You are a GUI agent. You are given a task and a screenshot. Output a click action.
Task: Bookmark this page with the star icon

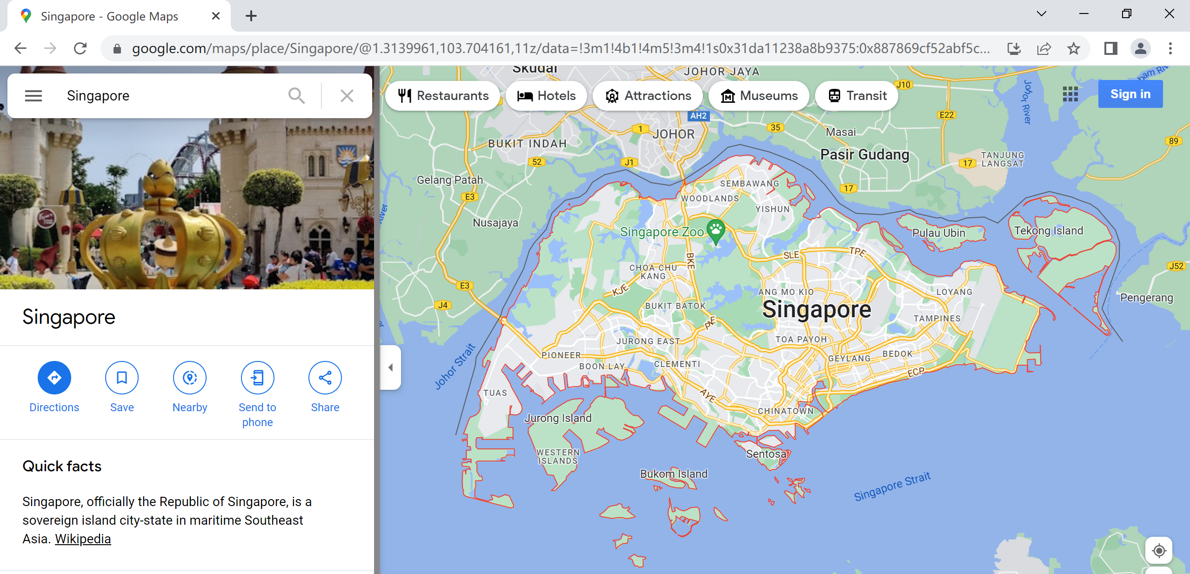pyautogui.click(x=1074, y=48)
